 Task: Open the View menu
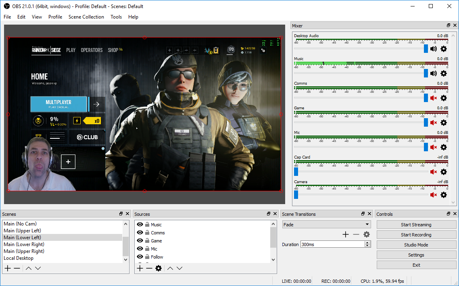[37, 17]
